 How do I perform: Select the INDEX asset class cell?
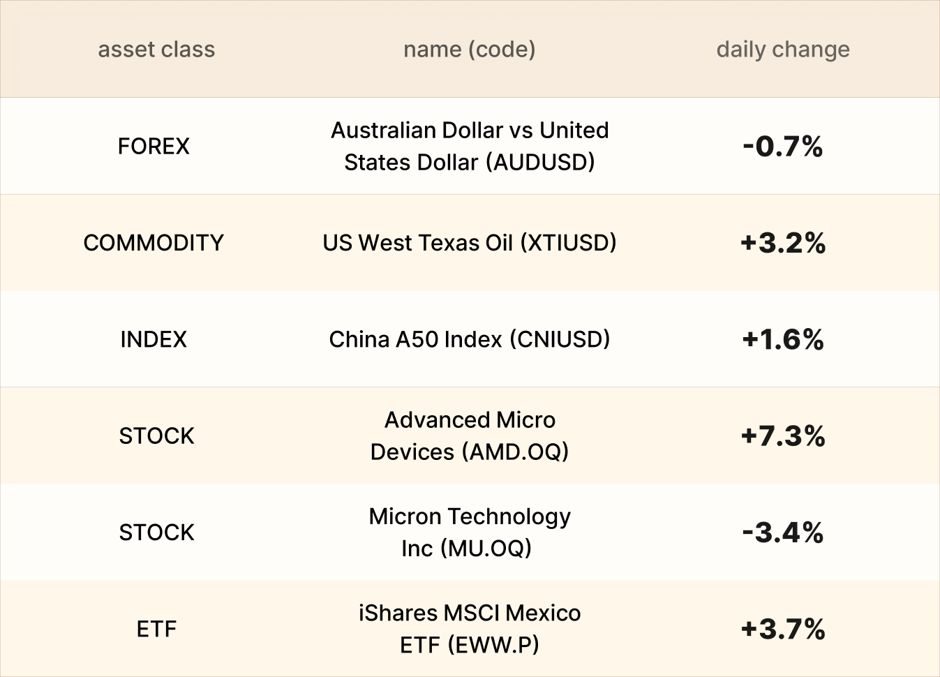click(154, 340)
